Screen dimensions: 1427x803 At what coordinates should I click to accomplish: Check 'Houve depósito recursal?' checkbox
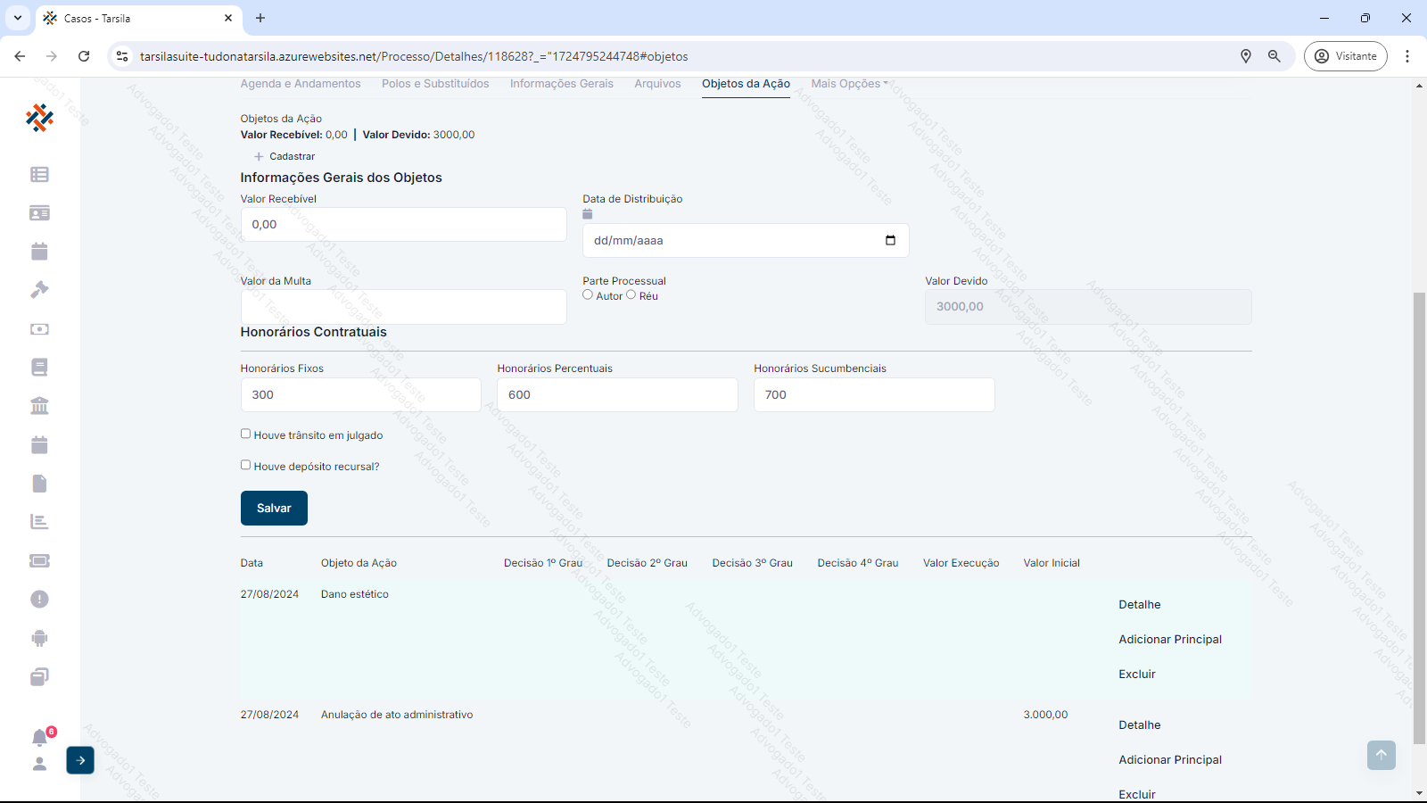(x=245, y=465)
